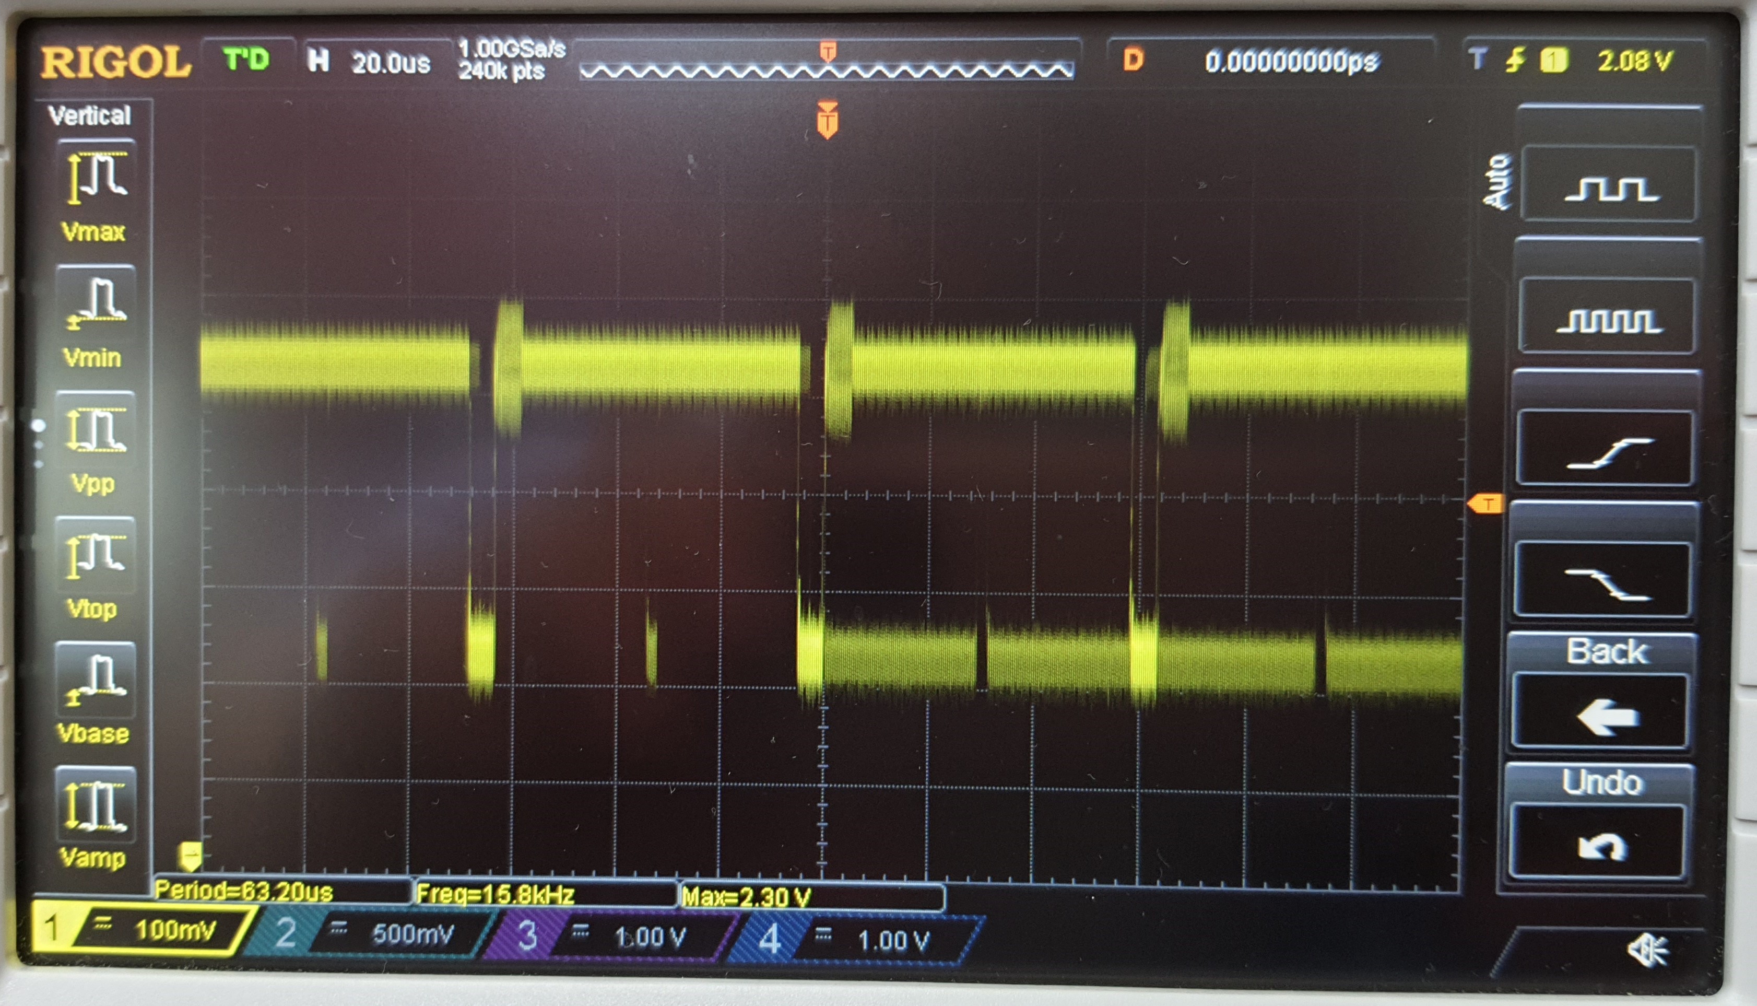The image size is (1757, 1006).
Task: Click the 1.00GSa/s sample rate readout
Action: click(512, 49)
